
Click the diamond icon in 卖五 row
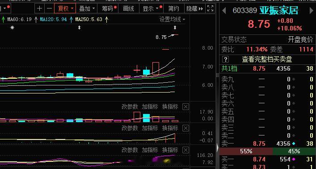click(x=293, y=111)
